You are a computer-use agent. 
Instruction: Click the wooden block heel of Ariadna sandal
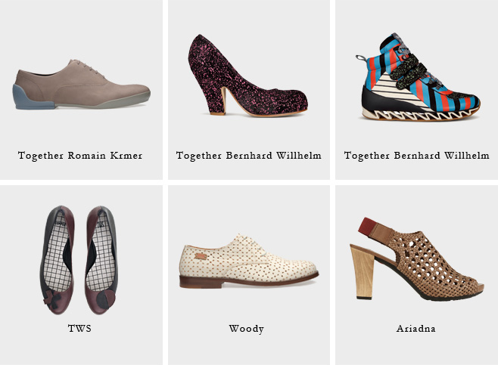coord(363,272)
